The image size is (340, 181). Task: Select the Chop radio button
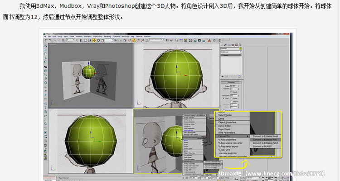point(223,98)
